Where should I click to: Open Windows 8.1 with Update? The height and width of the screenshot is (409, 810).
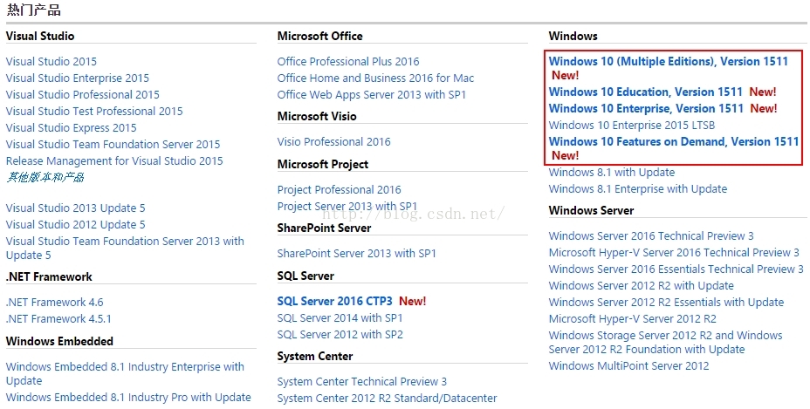(612, 173)
